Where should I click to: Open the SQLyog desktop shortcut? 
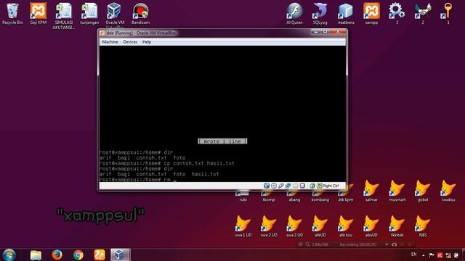pos(320,14)
